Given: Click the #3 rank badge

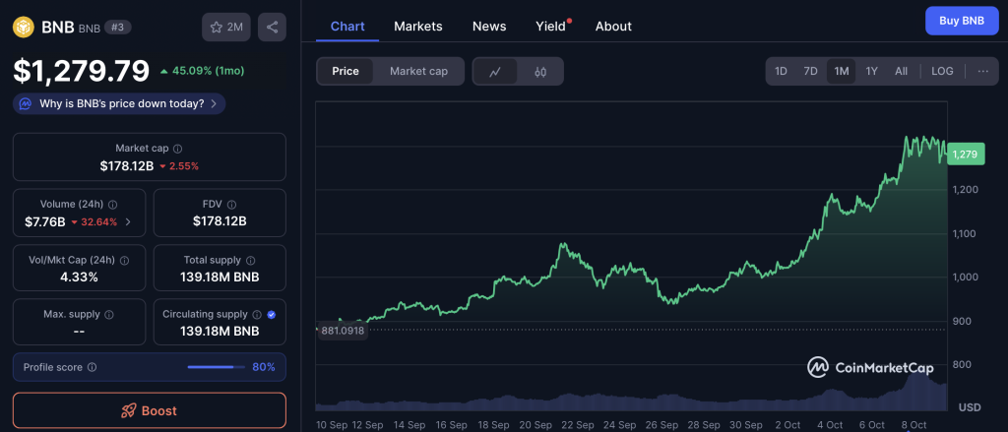Looking at the screenshot, I should click(118, 27).
